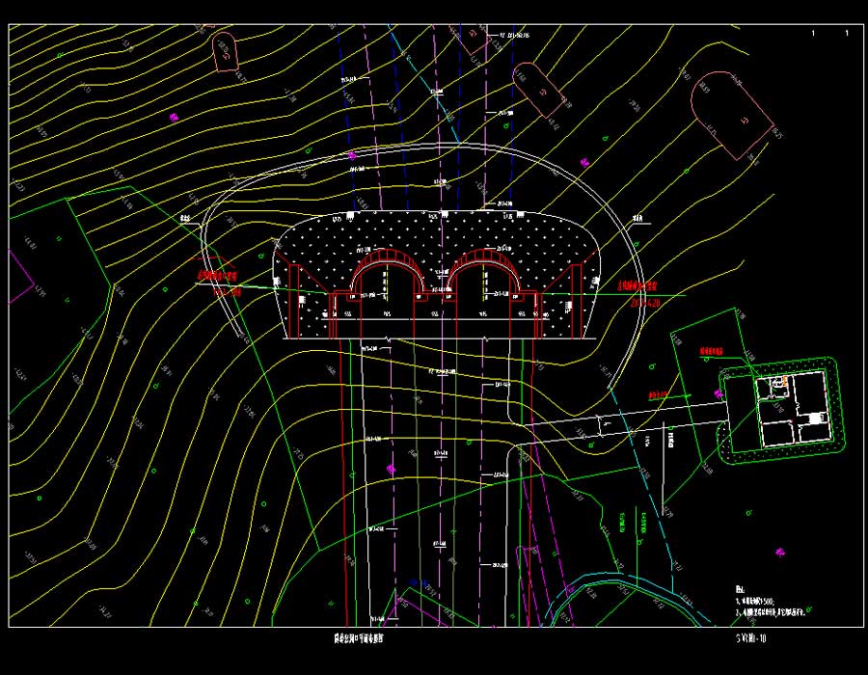
Task: Click the drawing title caption under the bottom border
Action: pos(358,638)
